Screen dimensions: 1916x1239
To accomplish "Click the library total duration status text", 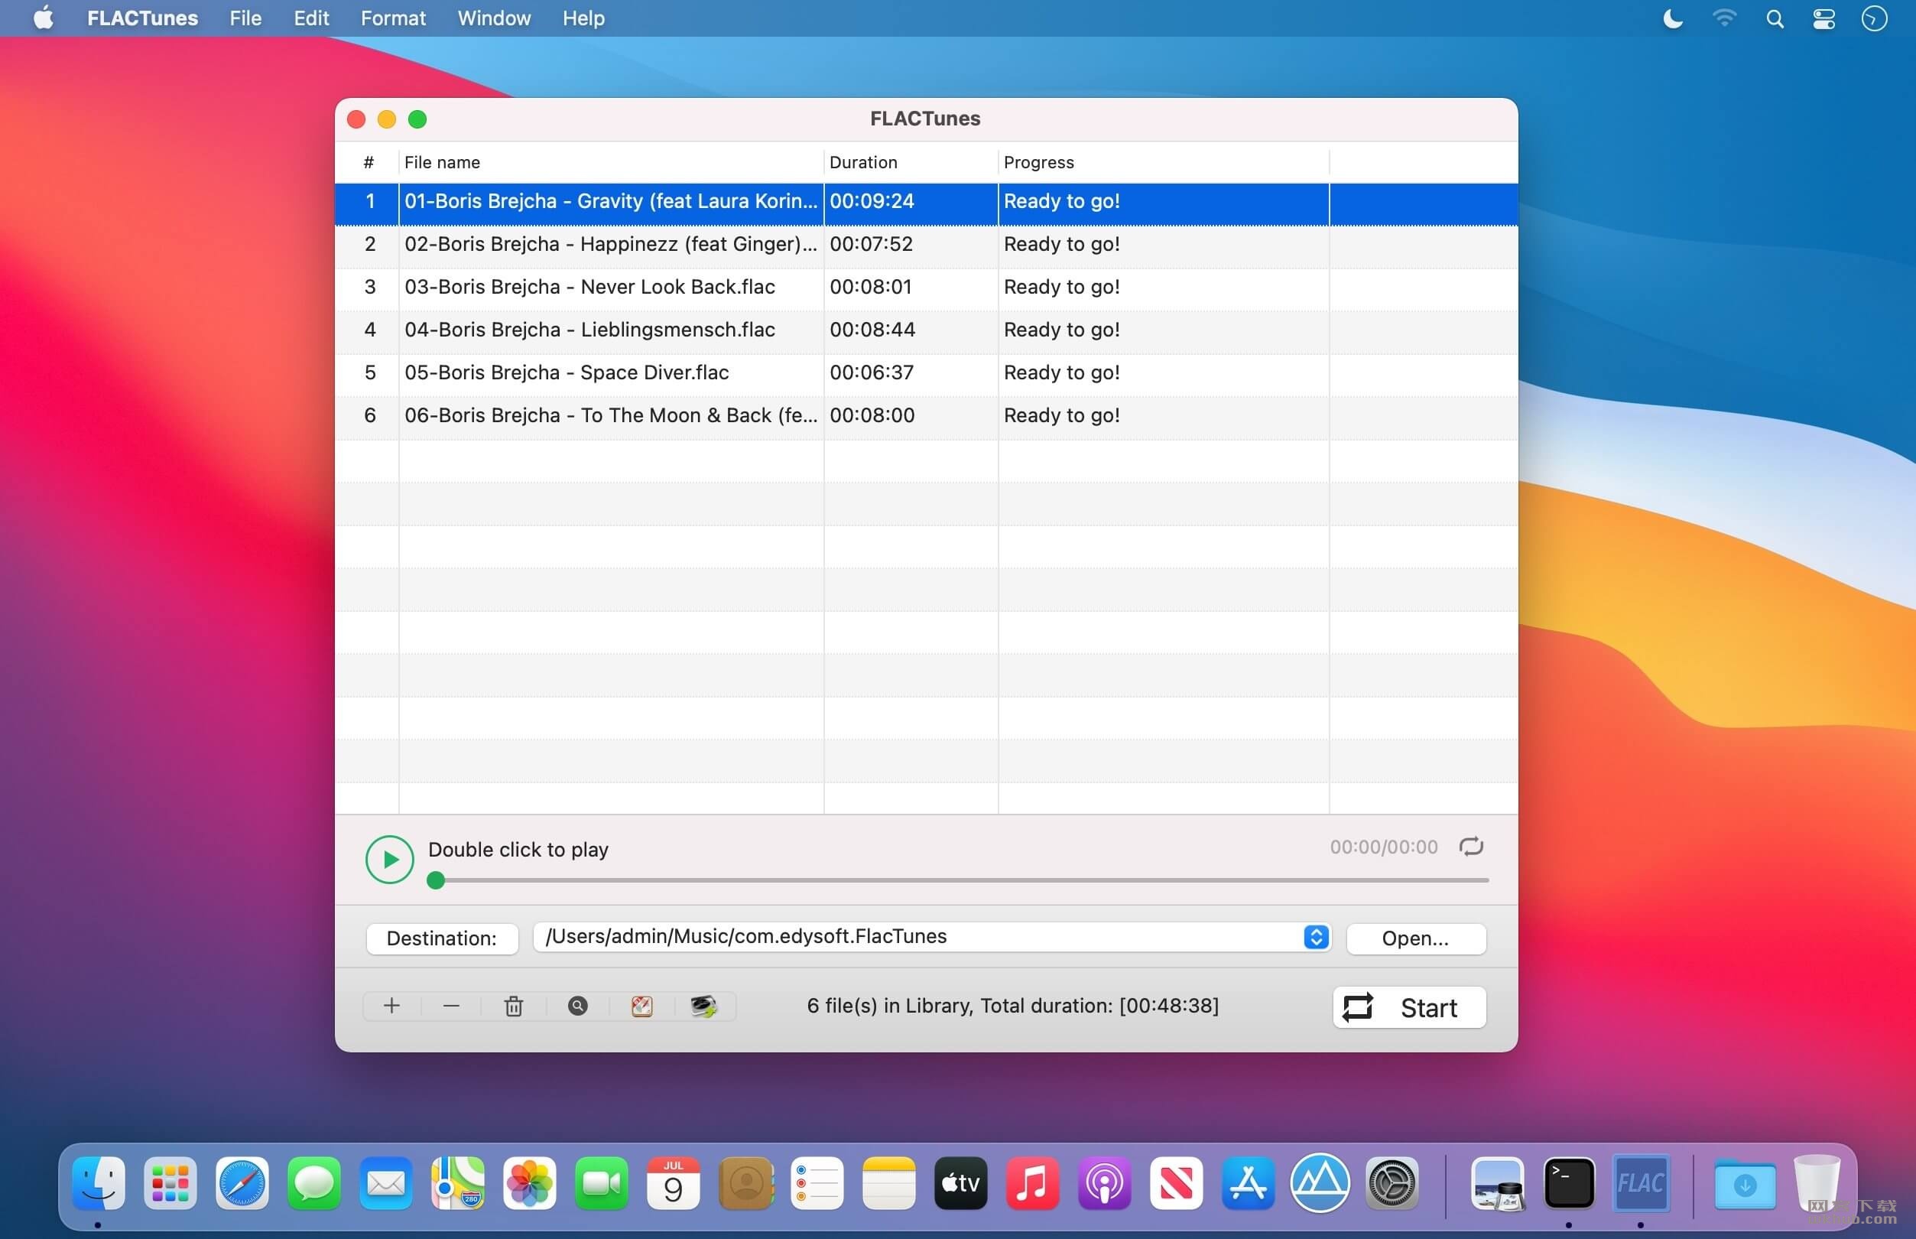I will (x=1012, y=1006).
